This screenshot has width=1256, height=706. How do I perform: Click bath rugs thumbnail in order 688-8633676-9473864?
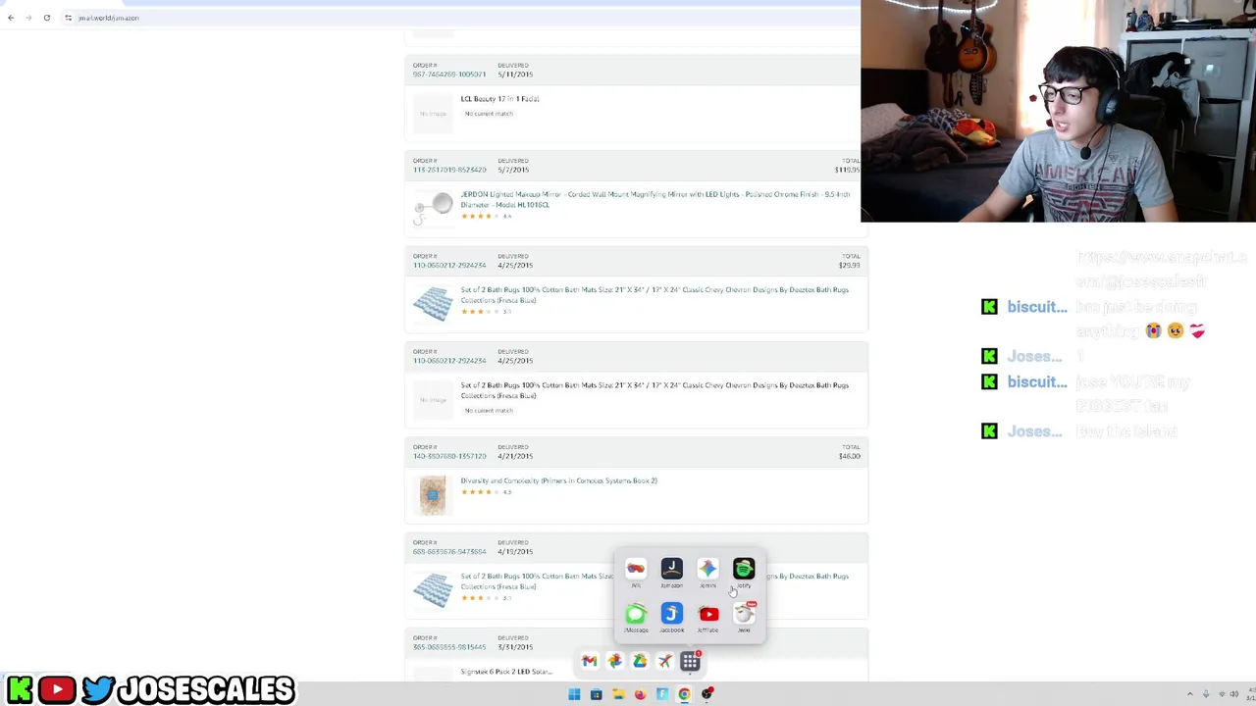(433, 589)
